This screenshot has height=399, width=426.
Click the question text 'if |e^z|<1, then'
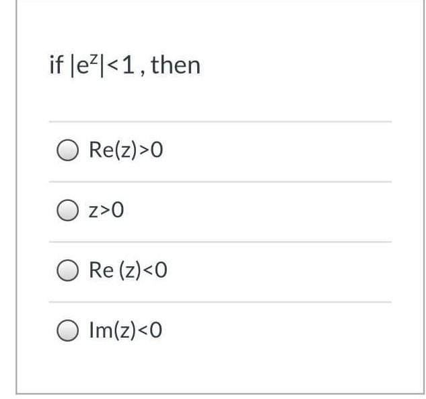coord(125,65)
